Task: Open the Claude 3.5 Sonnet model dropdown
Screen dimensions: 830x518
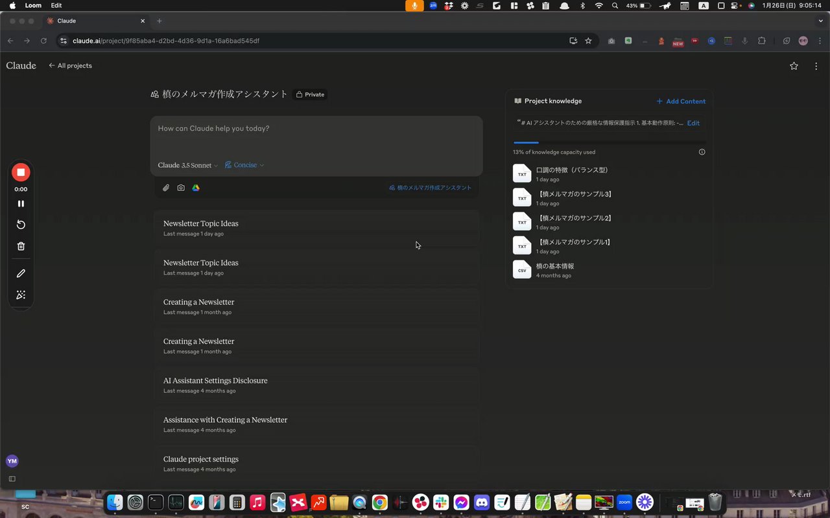Action: pyautogui.click(x=188, y=165)
